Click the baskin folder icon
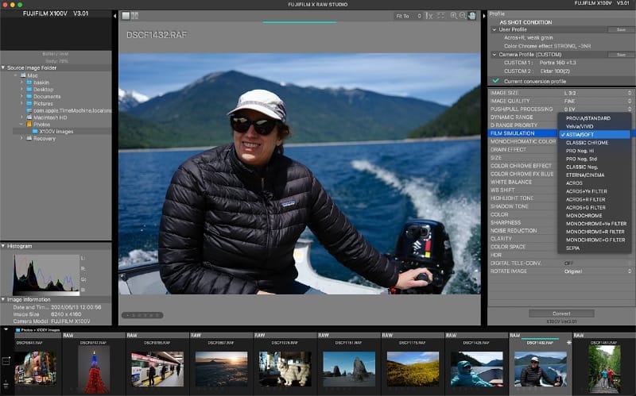The image size is (636, 396). [x=29, y=83]
